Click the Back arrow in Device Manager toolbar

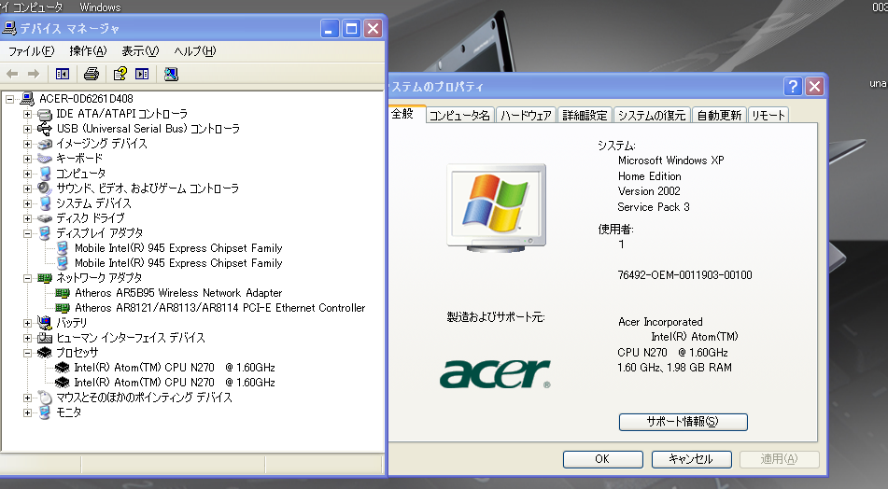point(12,74)
